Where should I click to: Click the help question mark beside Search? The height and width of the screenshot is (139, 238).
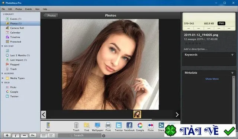104,136
